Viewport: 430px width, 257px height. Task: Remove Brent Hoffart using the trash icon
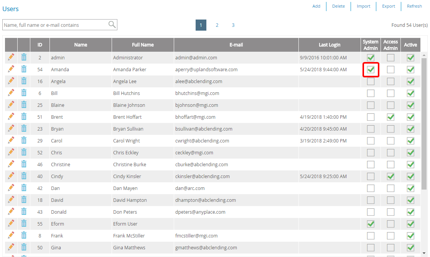point(24,116)
